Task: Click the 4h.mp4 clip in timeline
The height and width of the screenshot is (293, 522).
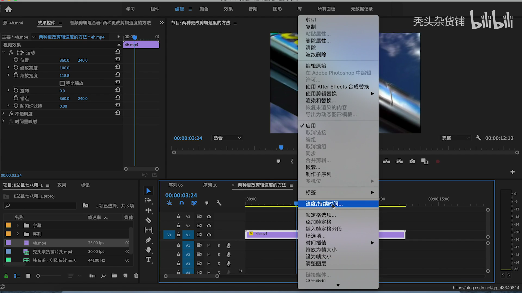Action: (x=272, y=234)
